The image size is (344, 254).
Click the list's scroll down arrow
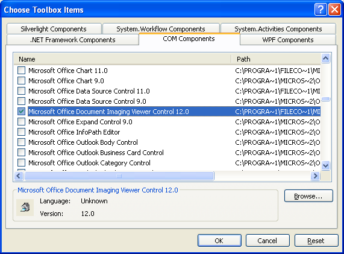325,165
